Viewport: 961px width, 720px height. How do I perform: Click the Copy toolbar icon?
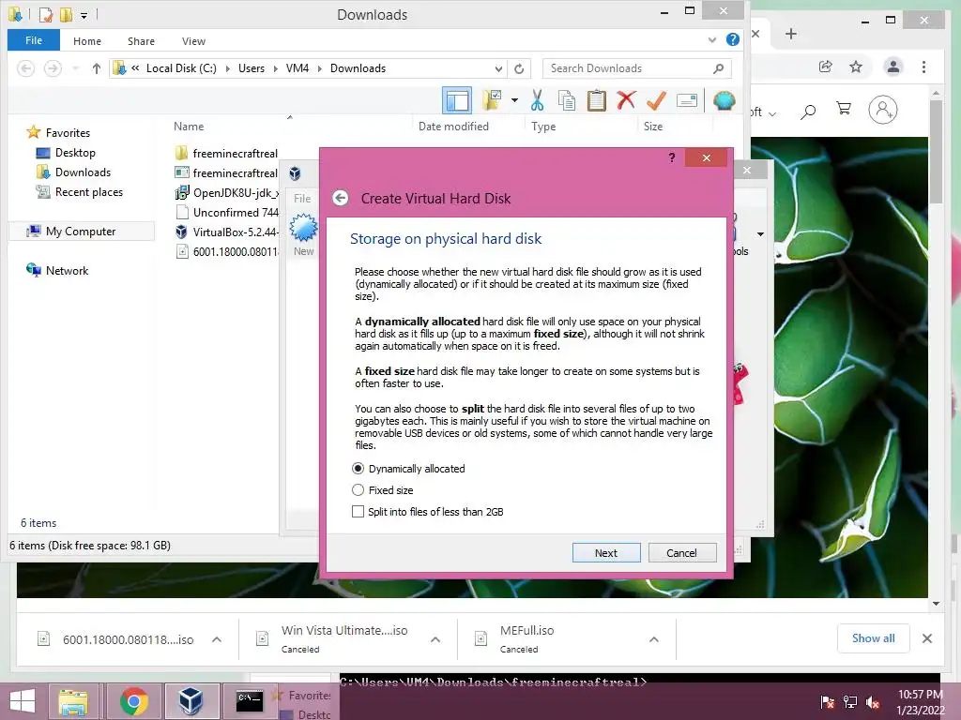click(x=567, y=100)
